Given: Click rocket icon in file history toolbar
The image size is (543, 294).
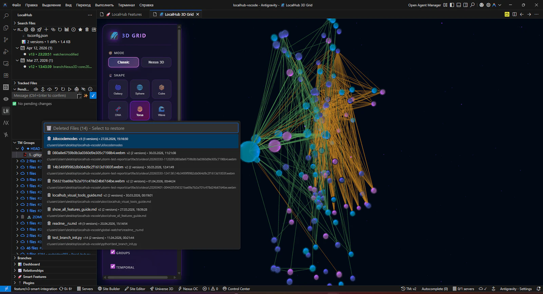Looking at the screenshot, I should (x=40, y=30).
